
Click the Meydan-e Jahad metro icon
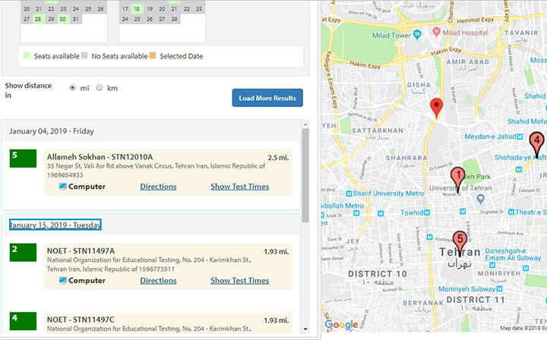(x=520, y=137)
